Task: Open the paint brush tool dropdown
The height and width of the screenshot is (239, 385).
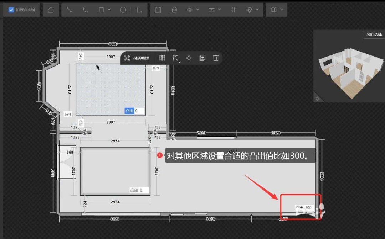Action: coord(252,10)
